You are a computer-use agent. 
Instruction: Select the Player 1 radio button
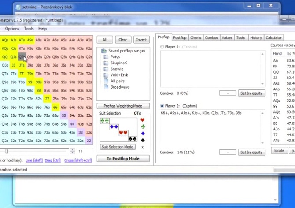pyautogui.click(x=162, y=47)
